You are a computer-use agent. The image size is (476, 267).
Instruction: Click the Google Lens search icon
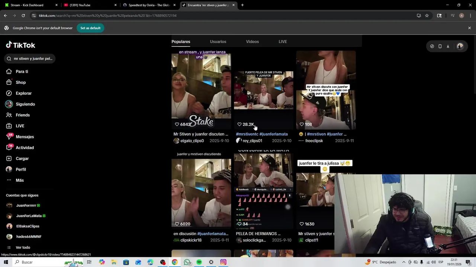click(439, 16)
